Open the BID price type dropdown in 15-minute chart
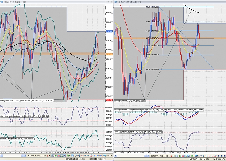 167,156
